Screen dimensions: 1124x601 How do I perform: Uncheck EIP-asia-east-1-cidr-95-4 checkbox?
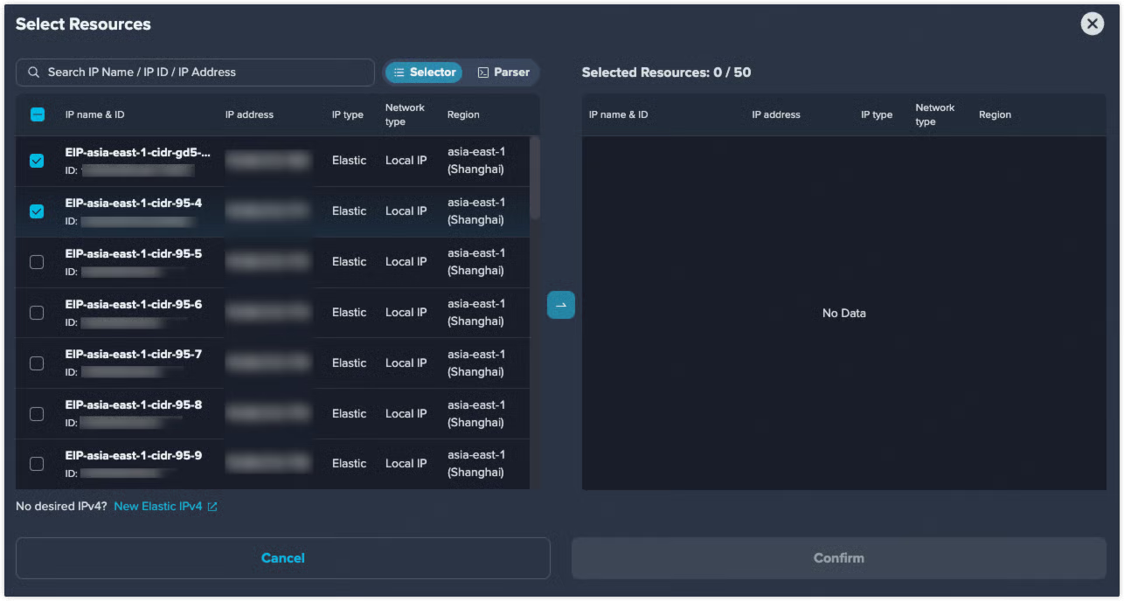tap(37, 211)
